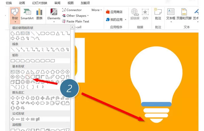Select trapezoid in 最近使用的形状

click(x=18, y=33)
